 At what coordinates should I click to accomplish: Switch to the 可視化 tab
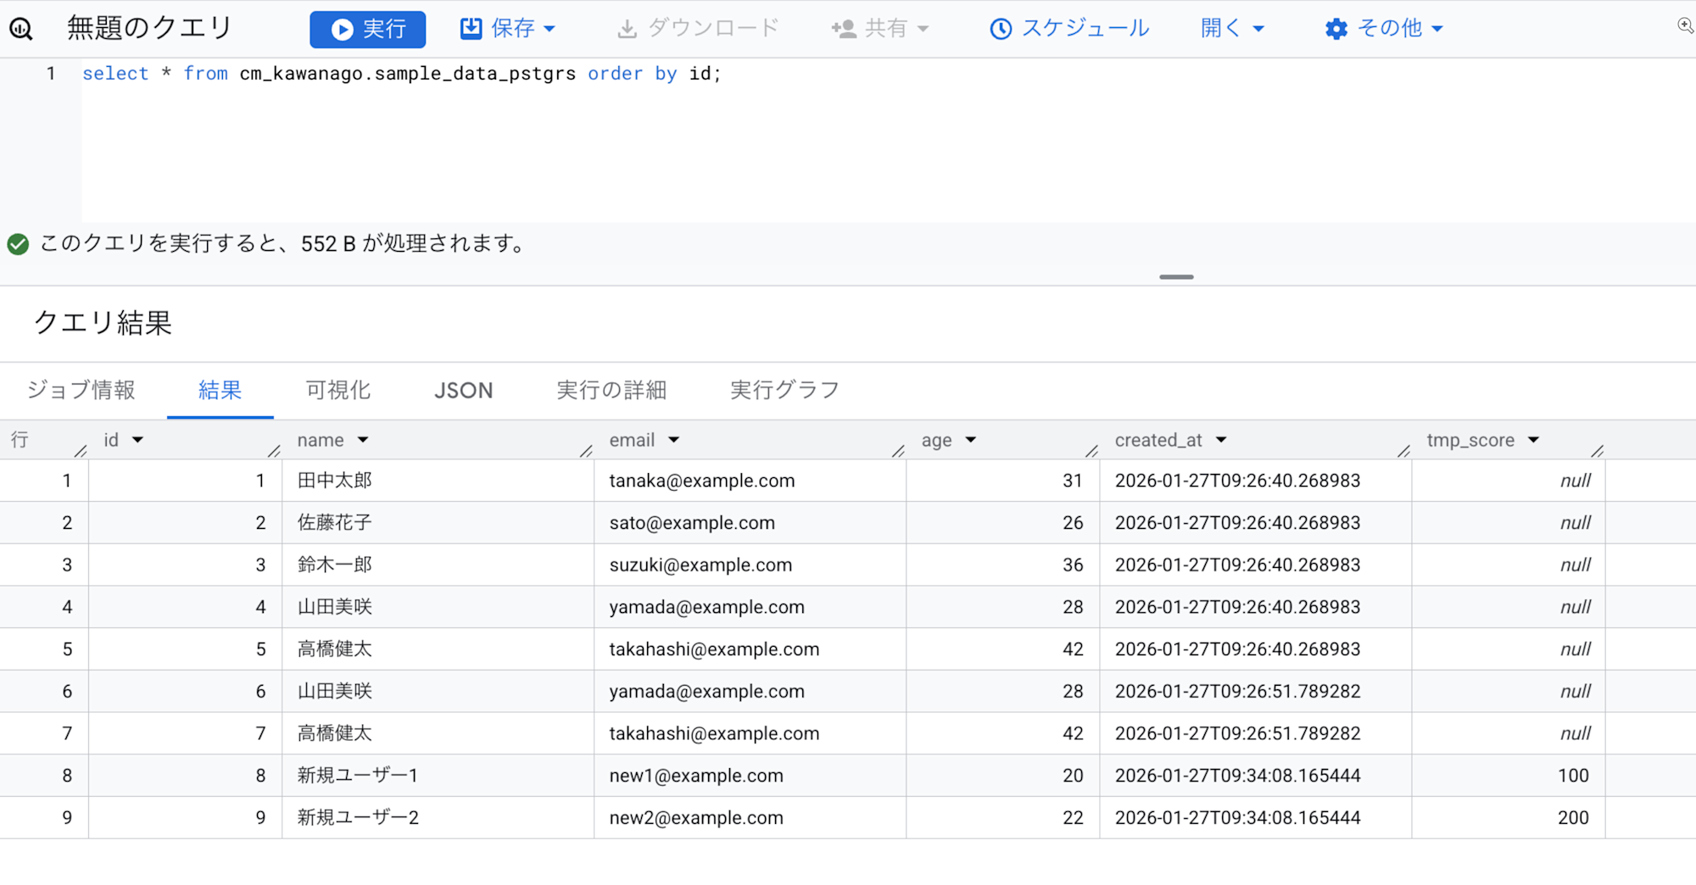click(x=338, y=390)
